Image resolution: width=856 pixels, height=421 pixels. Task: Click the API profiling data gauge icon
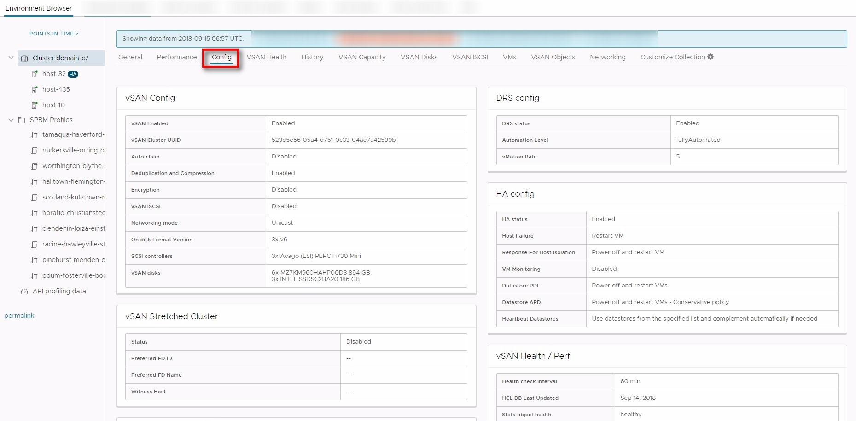[x=24, y=292]
